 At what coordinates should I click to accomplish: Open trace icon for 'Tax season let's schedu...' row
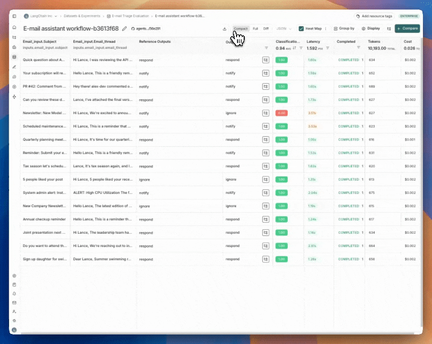[x=266, y=166]
